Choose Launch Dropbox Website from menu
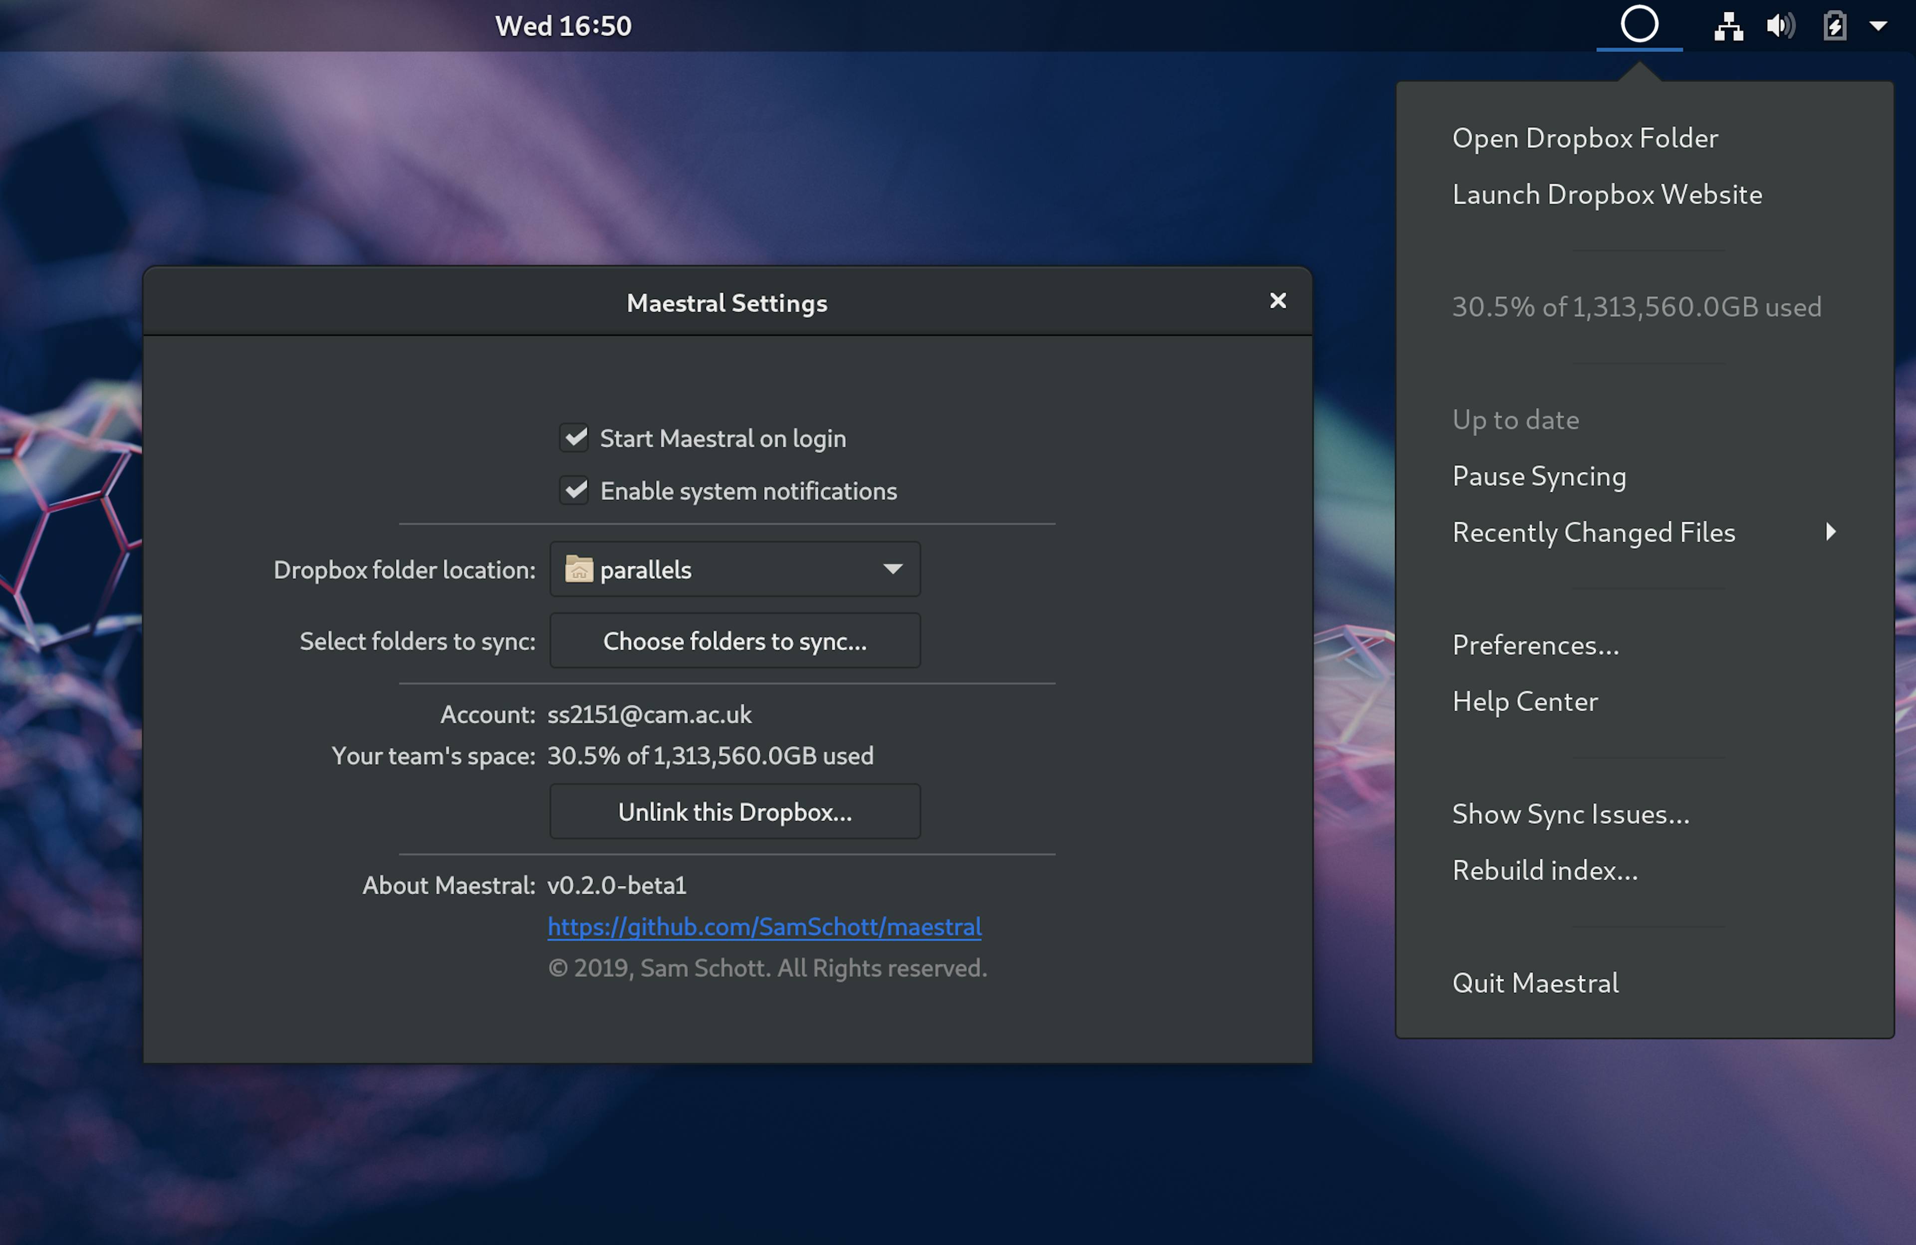The image size is (1916, 1245). pos(1607,195)
